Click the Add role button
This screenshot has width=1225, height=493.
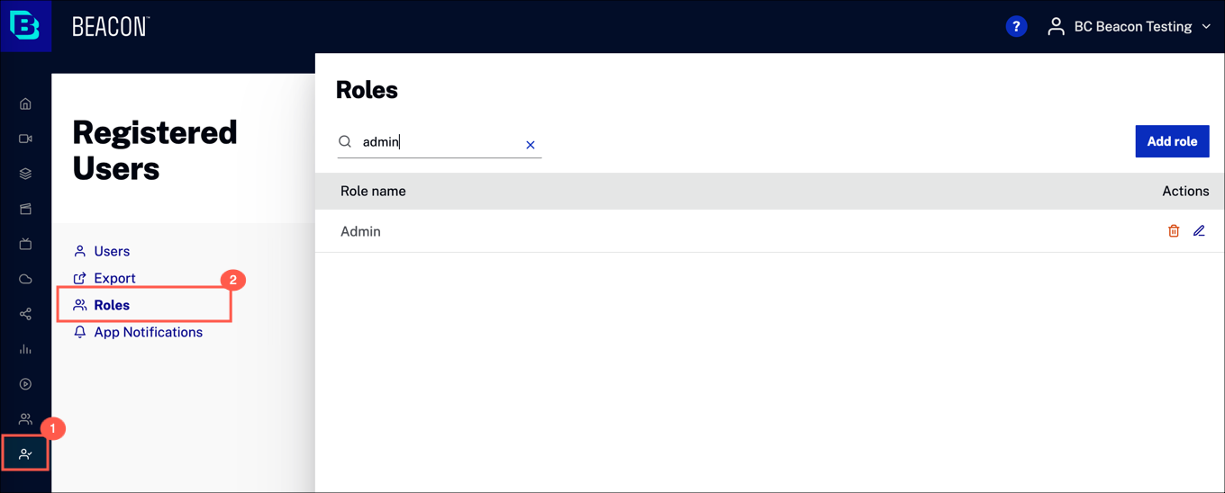coord(1172,141)
